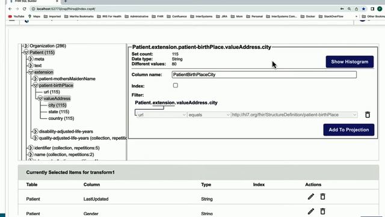Select url (115) tree item
385x217 pixels.
(52, 92)
